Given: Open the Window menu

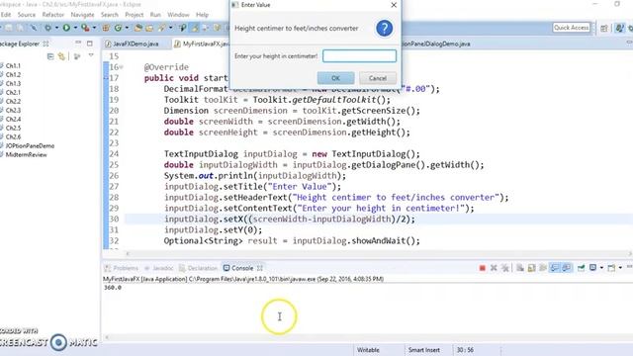Looking at the screenshot, I should 178,15.
